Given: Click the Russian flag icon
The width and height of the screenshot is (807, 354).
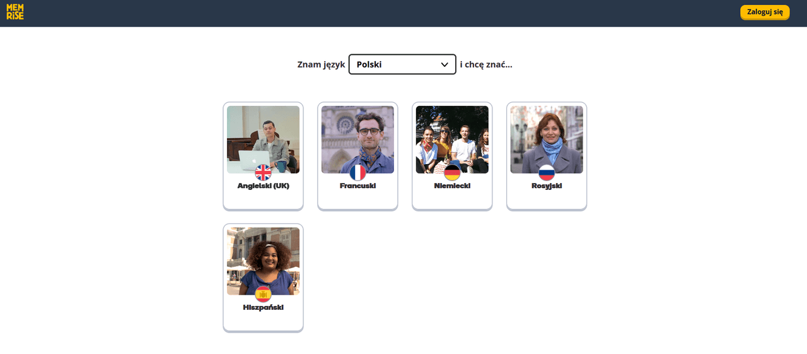Looking at the screenshot, I should click(547, 173).
